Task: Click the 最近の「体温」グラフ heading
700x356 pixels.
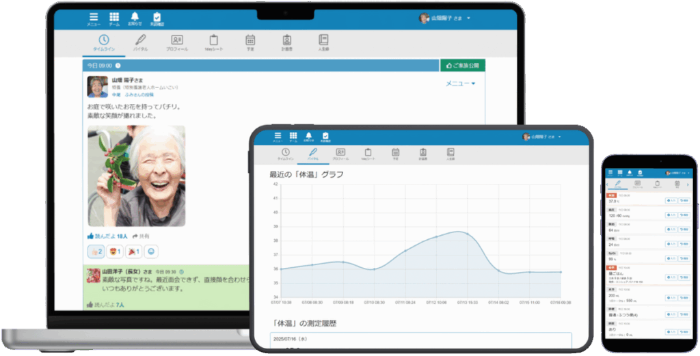Action: [x=307, y=174]
